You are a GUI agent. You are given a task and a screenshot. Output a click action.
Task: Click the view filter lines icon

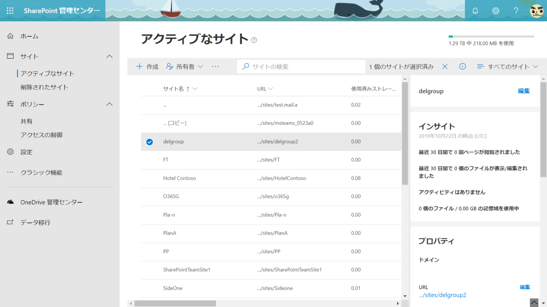(480, 66)
